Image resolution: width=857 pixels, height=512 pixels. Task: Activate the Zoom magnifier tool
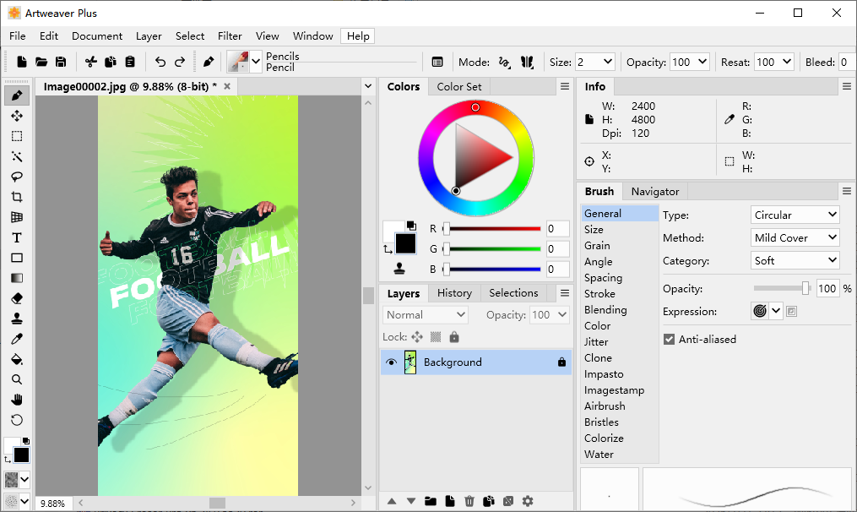[16, 379]
